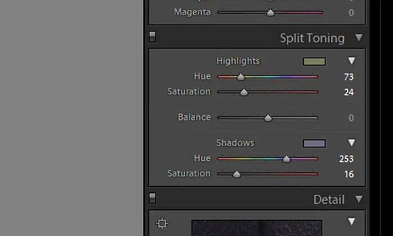
Task: Open the Shadows color swatch
Action: [x=314, y=144]
